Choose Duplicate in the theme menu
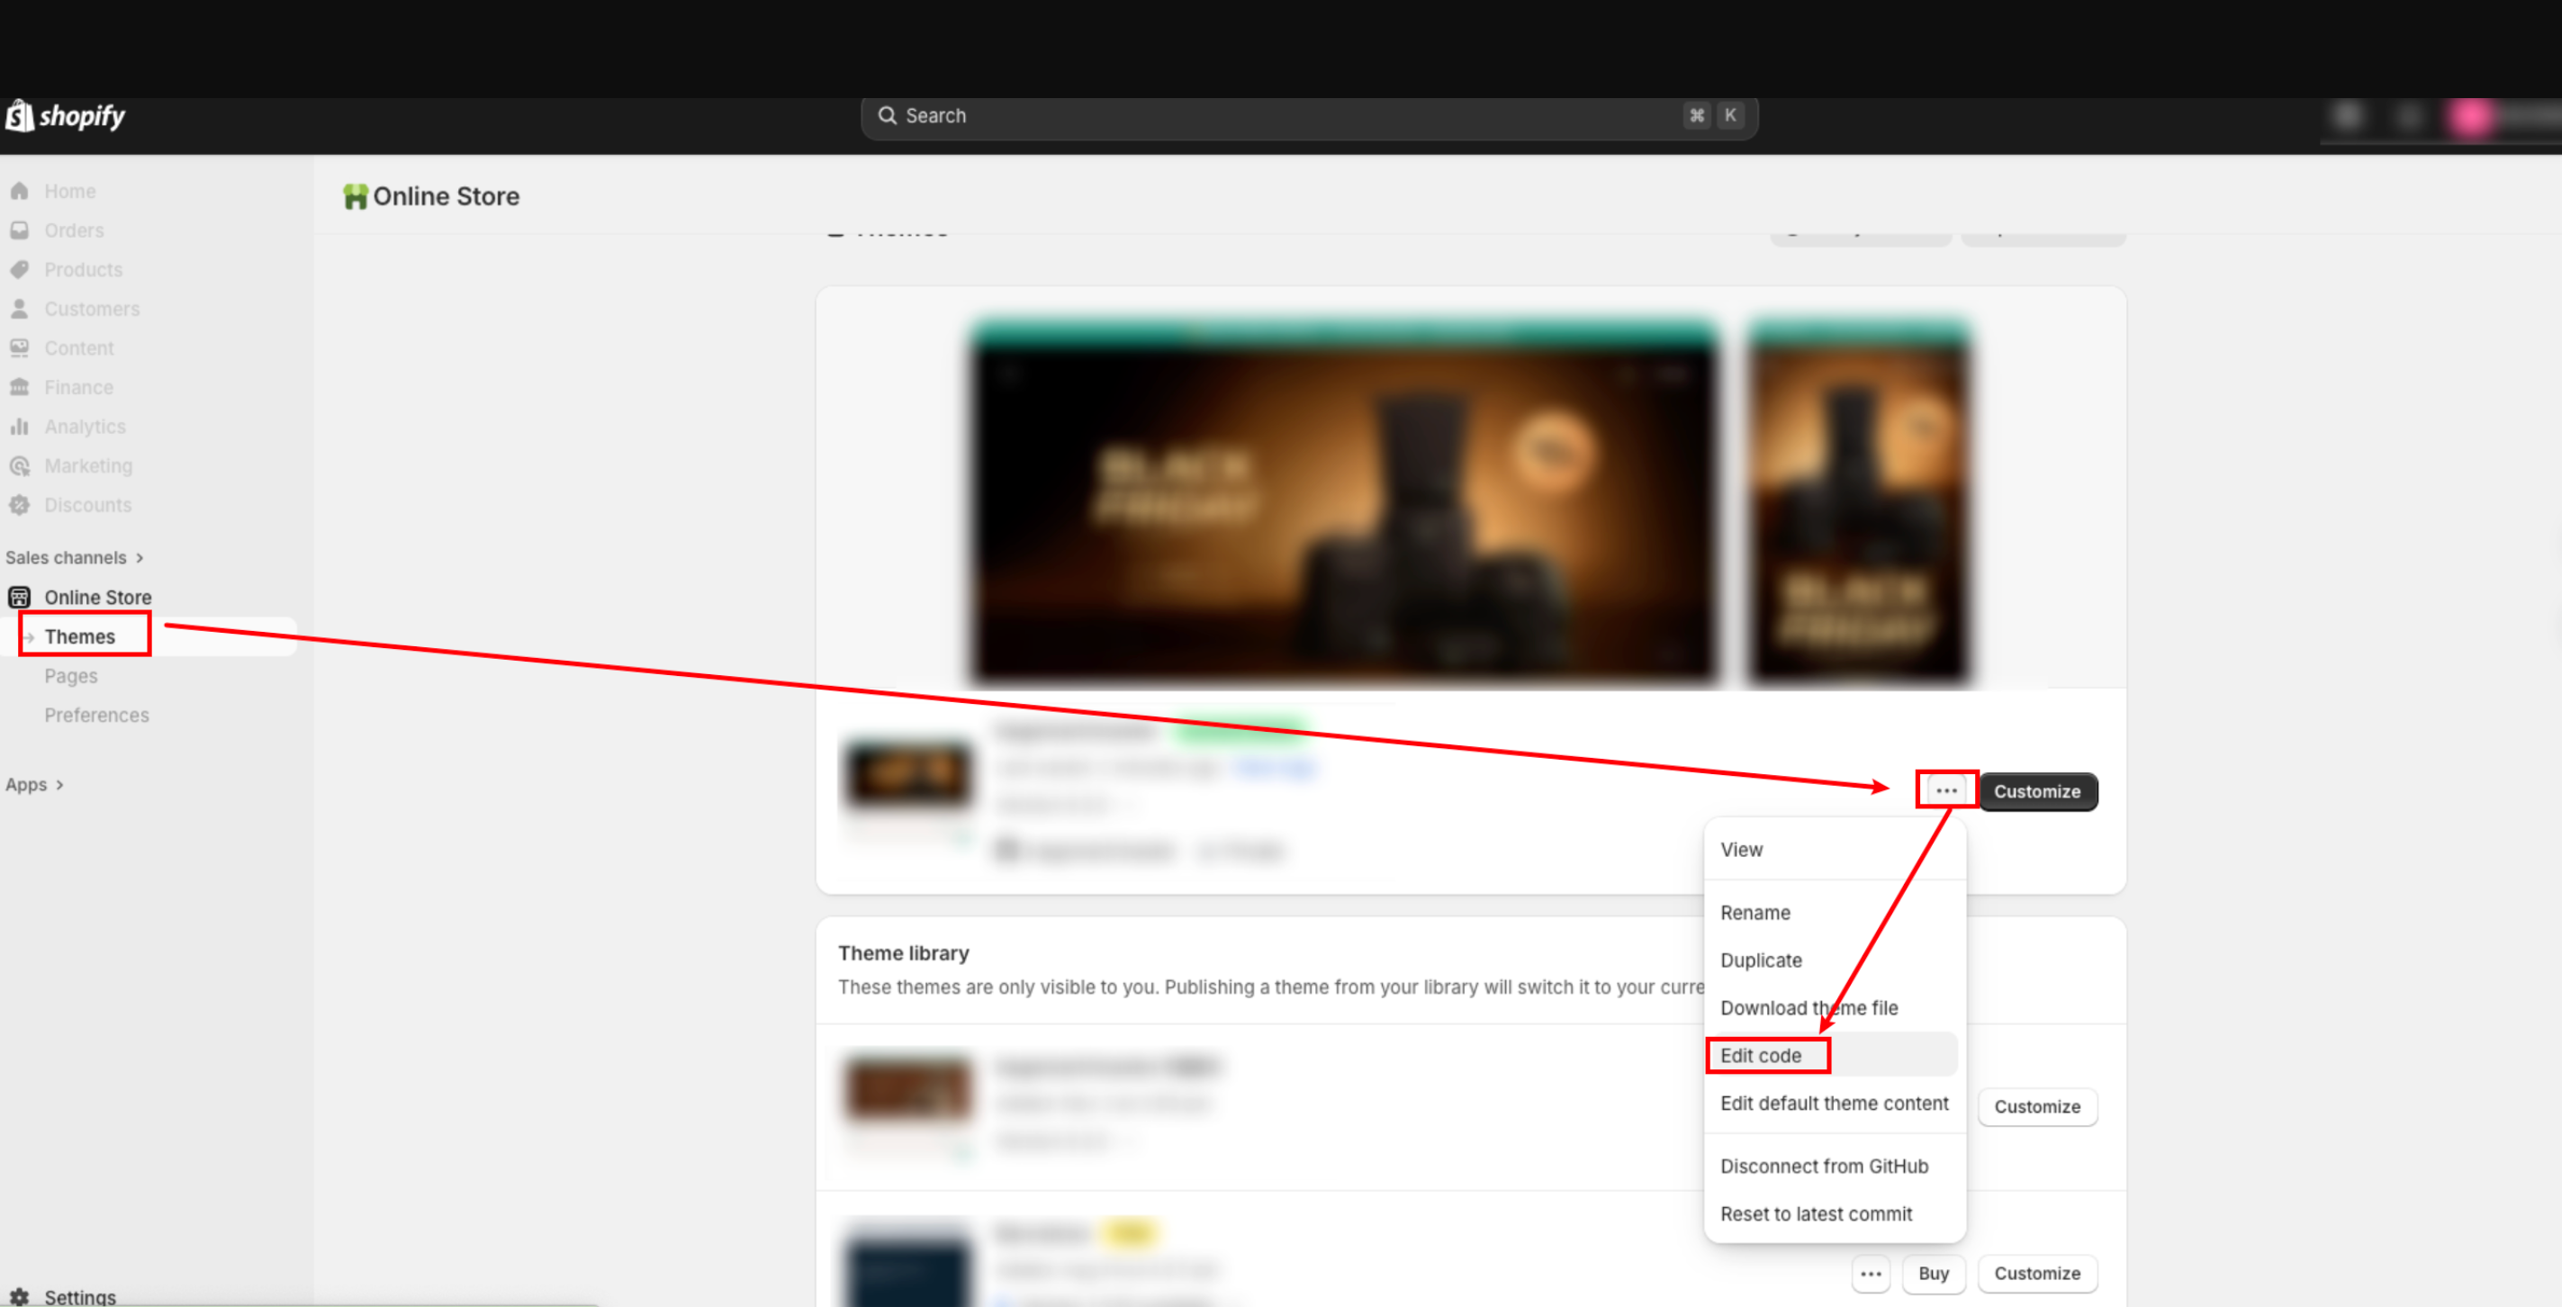This screenshot has width=2562, height=1307. point(1761,960)
